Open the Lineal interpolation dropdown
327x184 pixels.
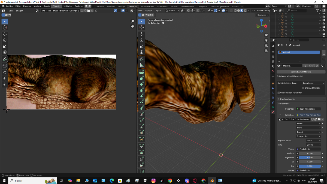coord(308,123)
